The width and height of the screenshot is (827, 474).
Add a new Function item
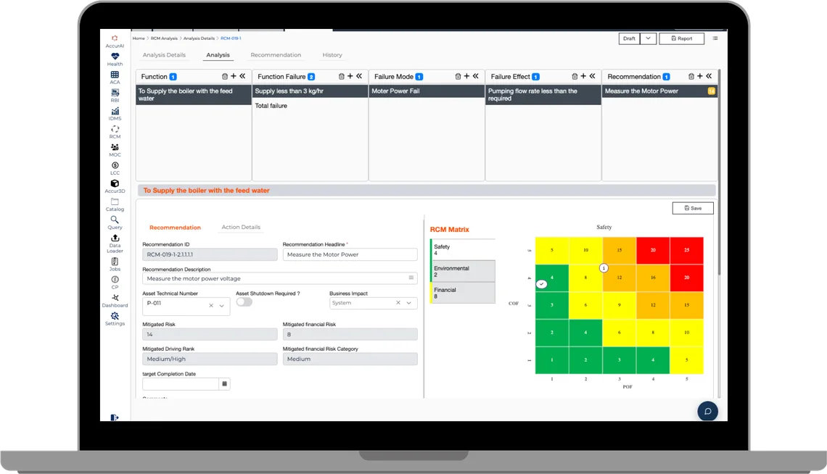tap(233, 76)
